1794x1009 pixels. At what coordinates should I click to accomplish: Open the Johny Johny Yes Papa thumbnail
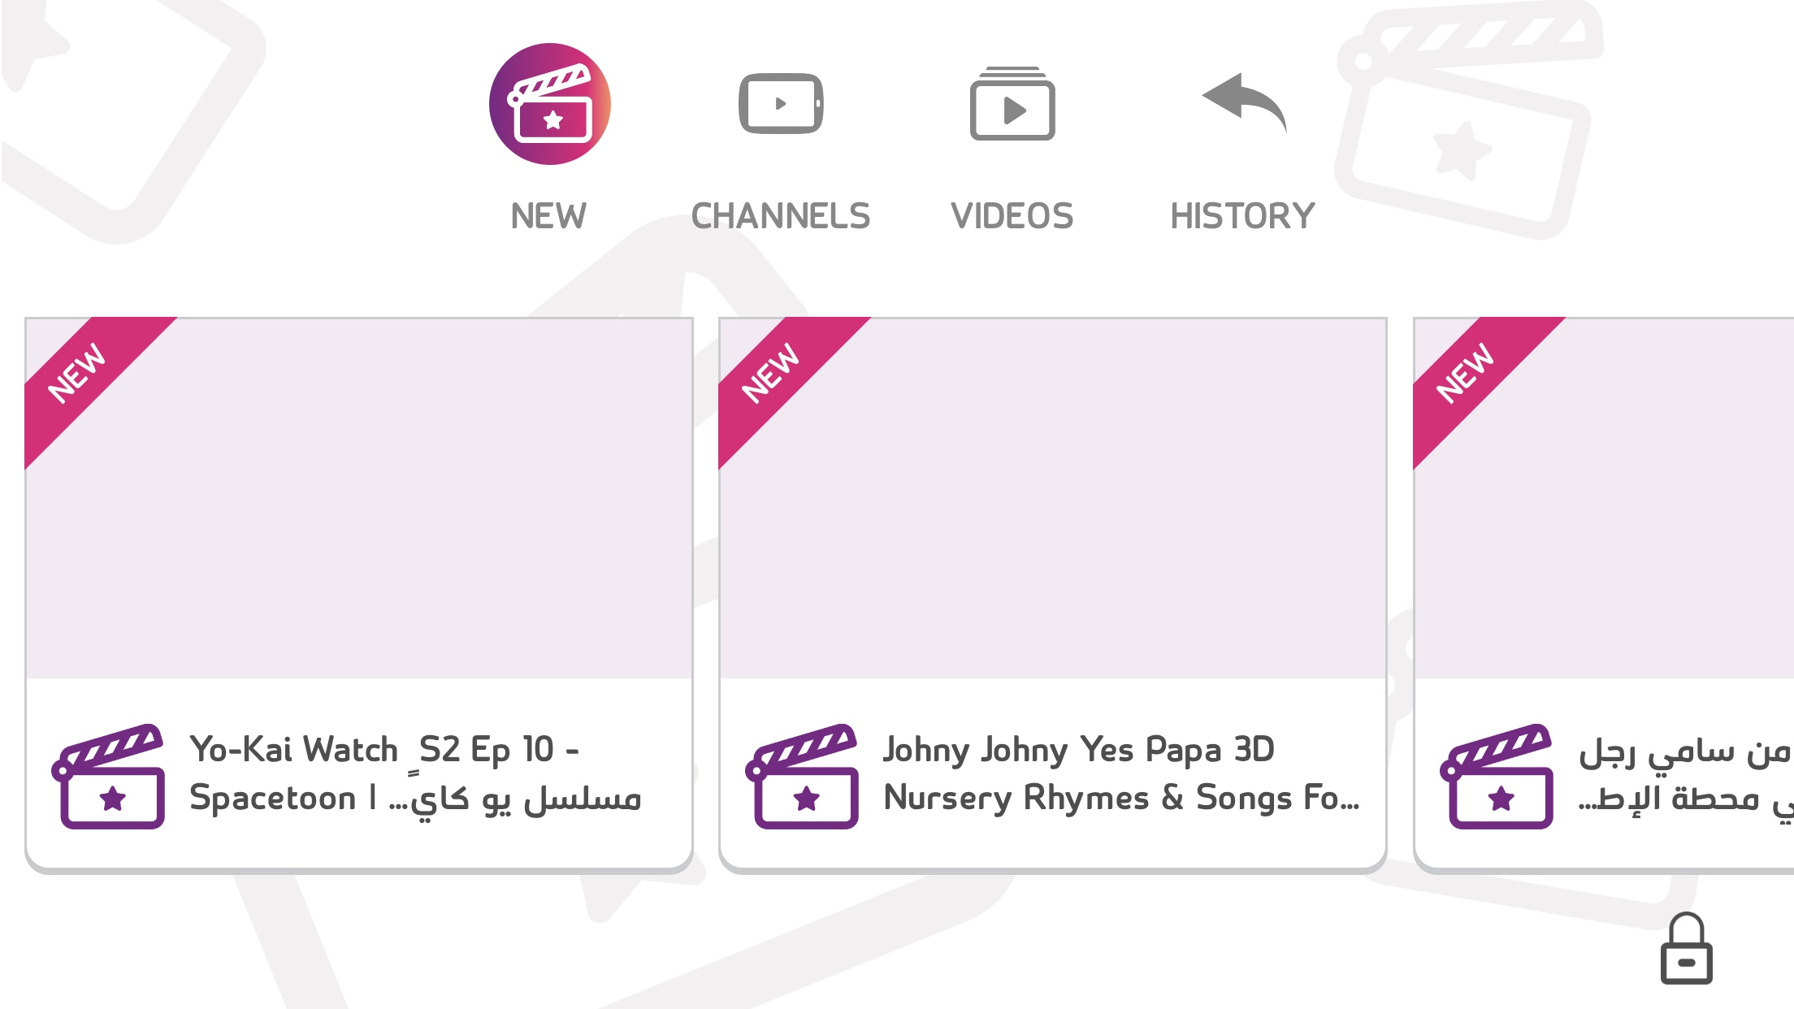pos(1053,498)
